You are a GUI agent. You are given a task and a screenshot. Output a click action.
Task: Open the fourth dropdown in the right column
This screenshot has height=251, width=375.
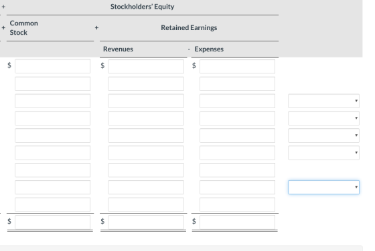pos(323,153)
